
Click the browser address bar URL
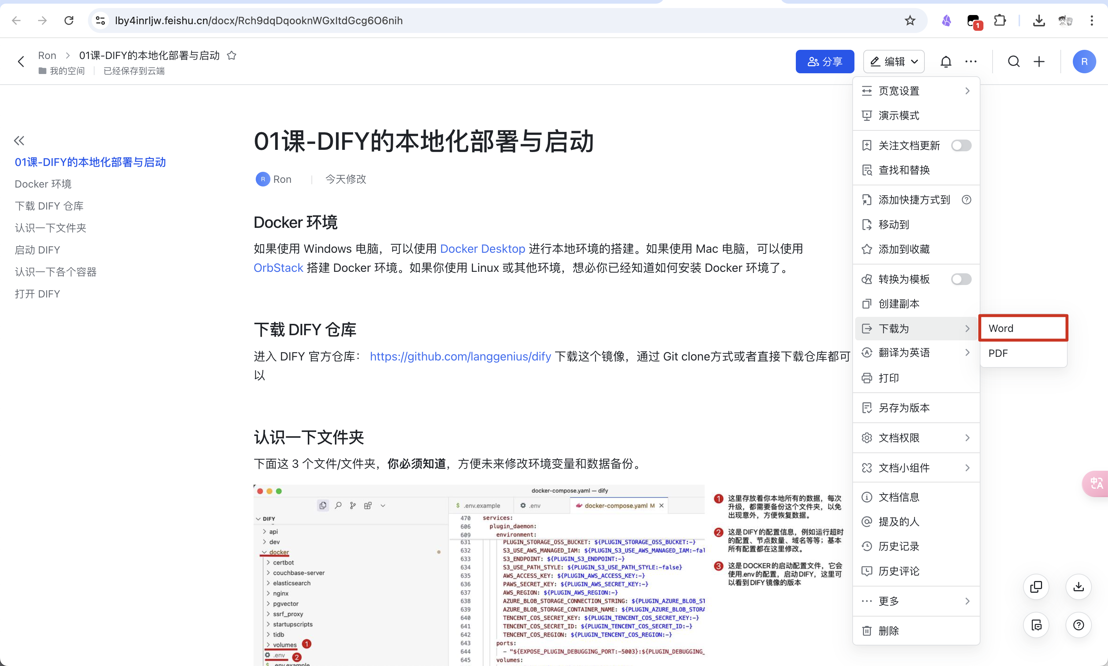[258, 21]
